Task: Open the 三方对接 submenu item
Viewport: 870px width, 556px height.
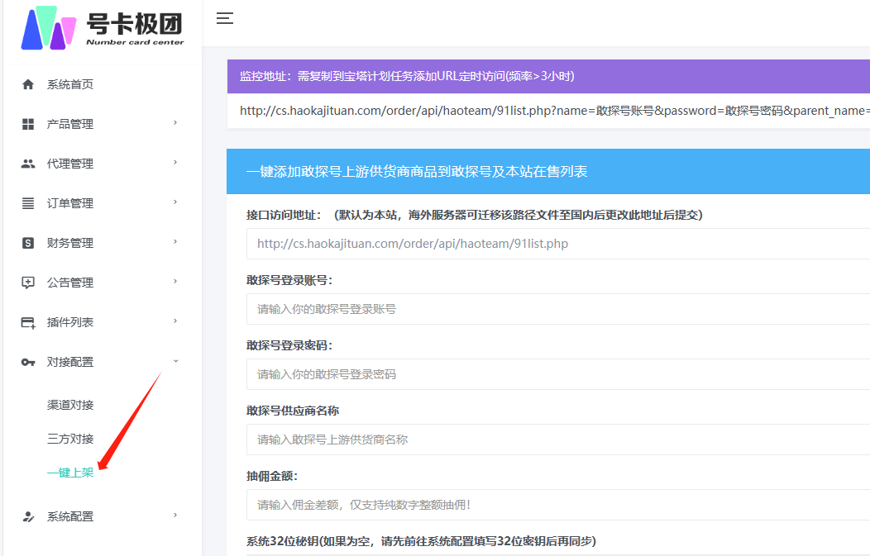Action: (70, 439)
